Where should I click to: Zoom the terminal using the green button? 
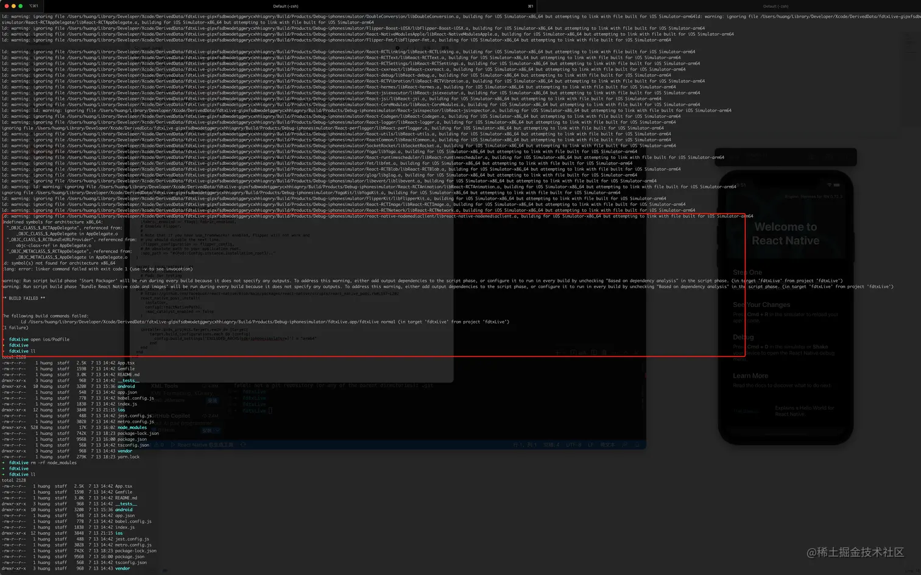click(21, 6)
